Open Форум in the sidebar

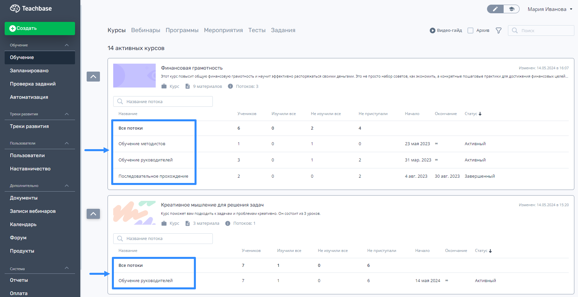(18, 238)
